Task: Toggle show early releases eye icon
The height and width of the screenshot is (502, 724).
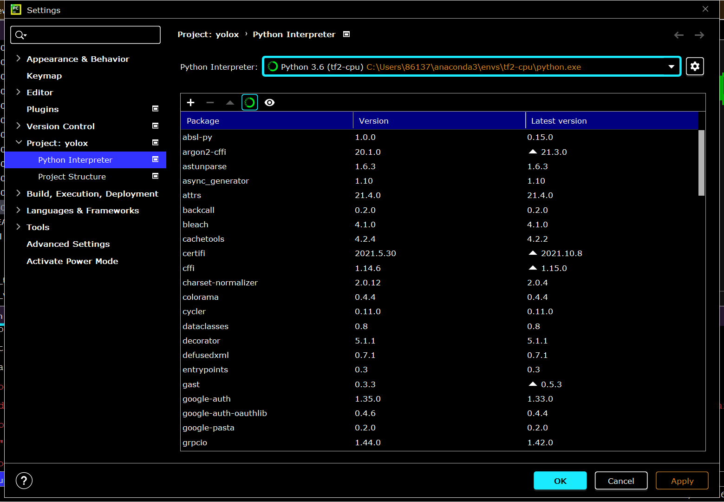Action: click(x=269, y=103)
